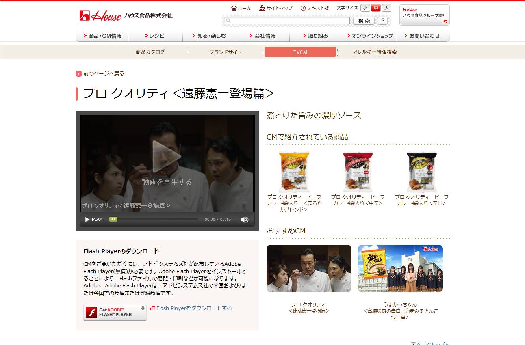Screen dimensions: 525x345
Task: Click Flash Playerをダウンロードする link
Action: click(x=191, y=308)
